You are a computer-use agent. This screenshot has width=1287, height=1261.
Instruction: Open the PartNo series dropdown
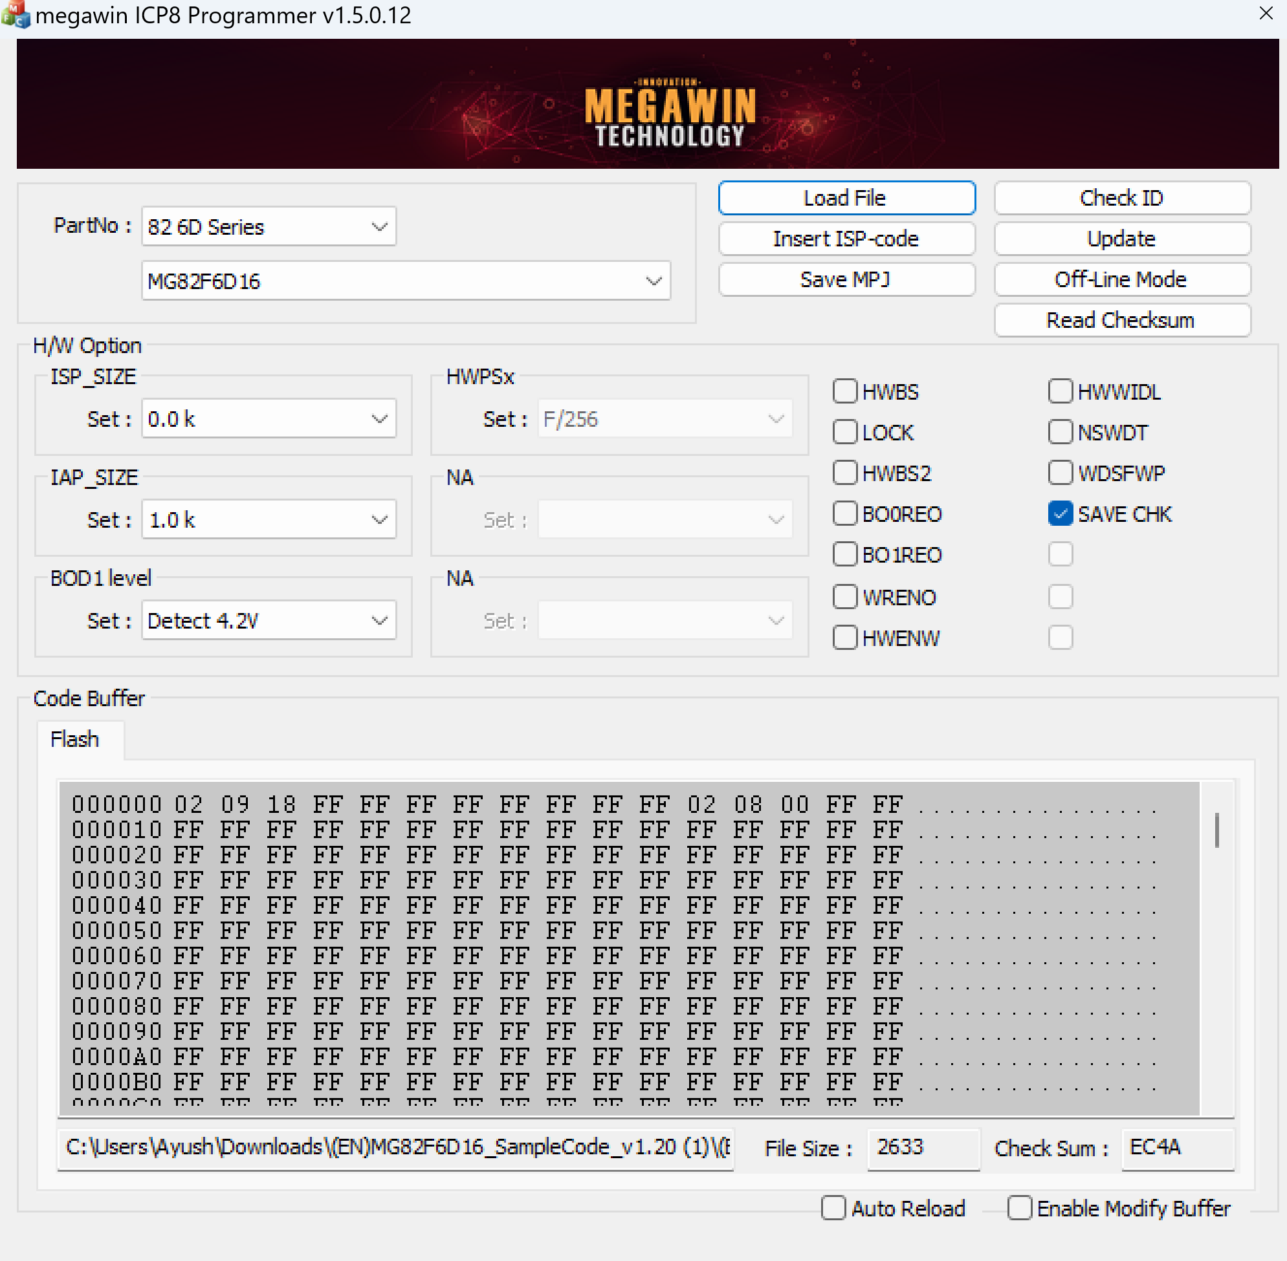(x=269, y=226)
